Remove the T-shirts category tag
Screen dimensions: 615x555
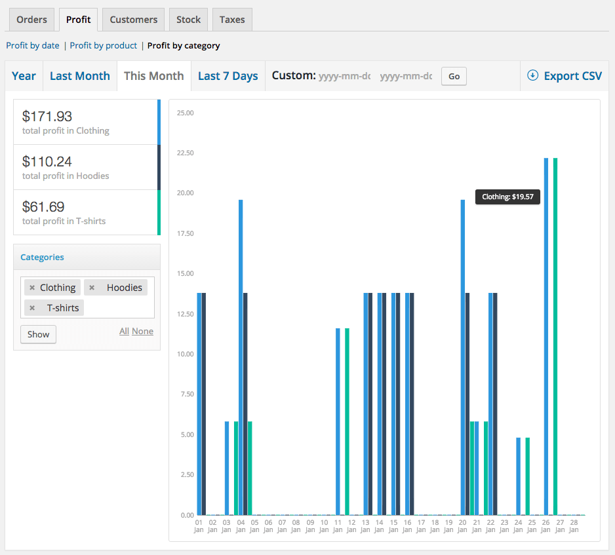32,308
